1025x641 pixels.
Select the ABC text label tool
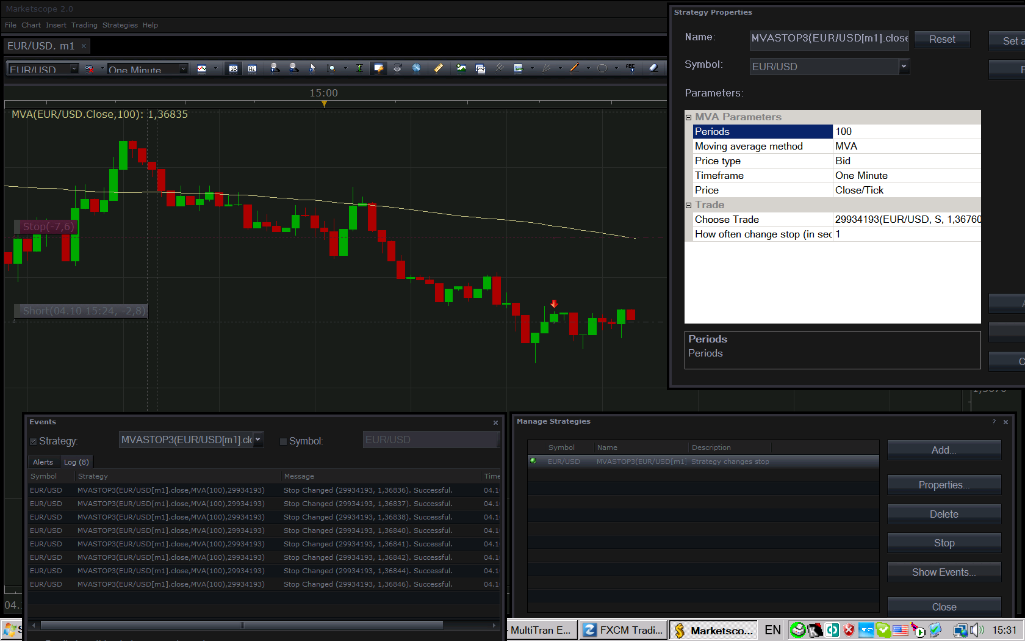click(x=630, y=68)
